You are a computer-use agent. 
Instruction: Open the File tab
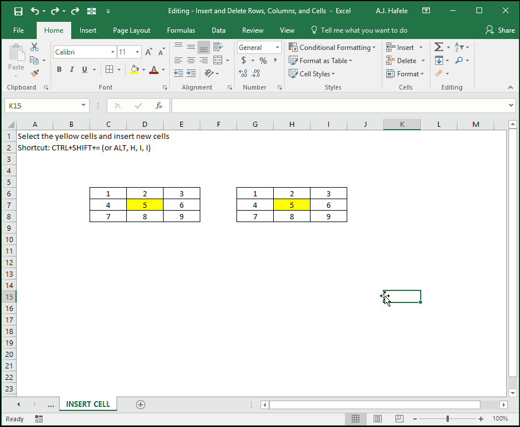tap(18, 30)
